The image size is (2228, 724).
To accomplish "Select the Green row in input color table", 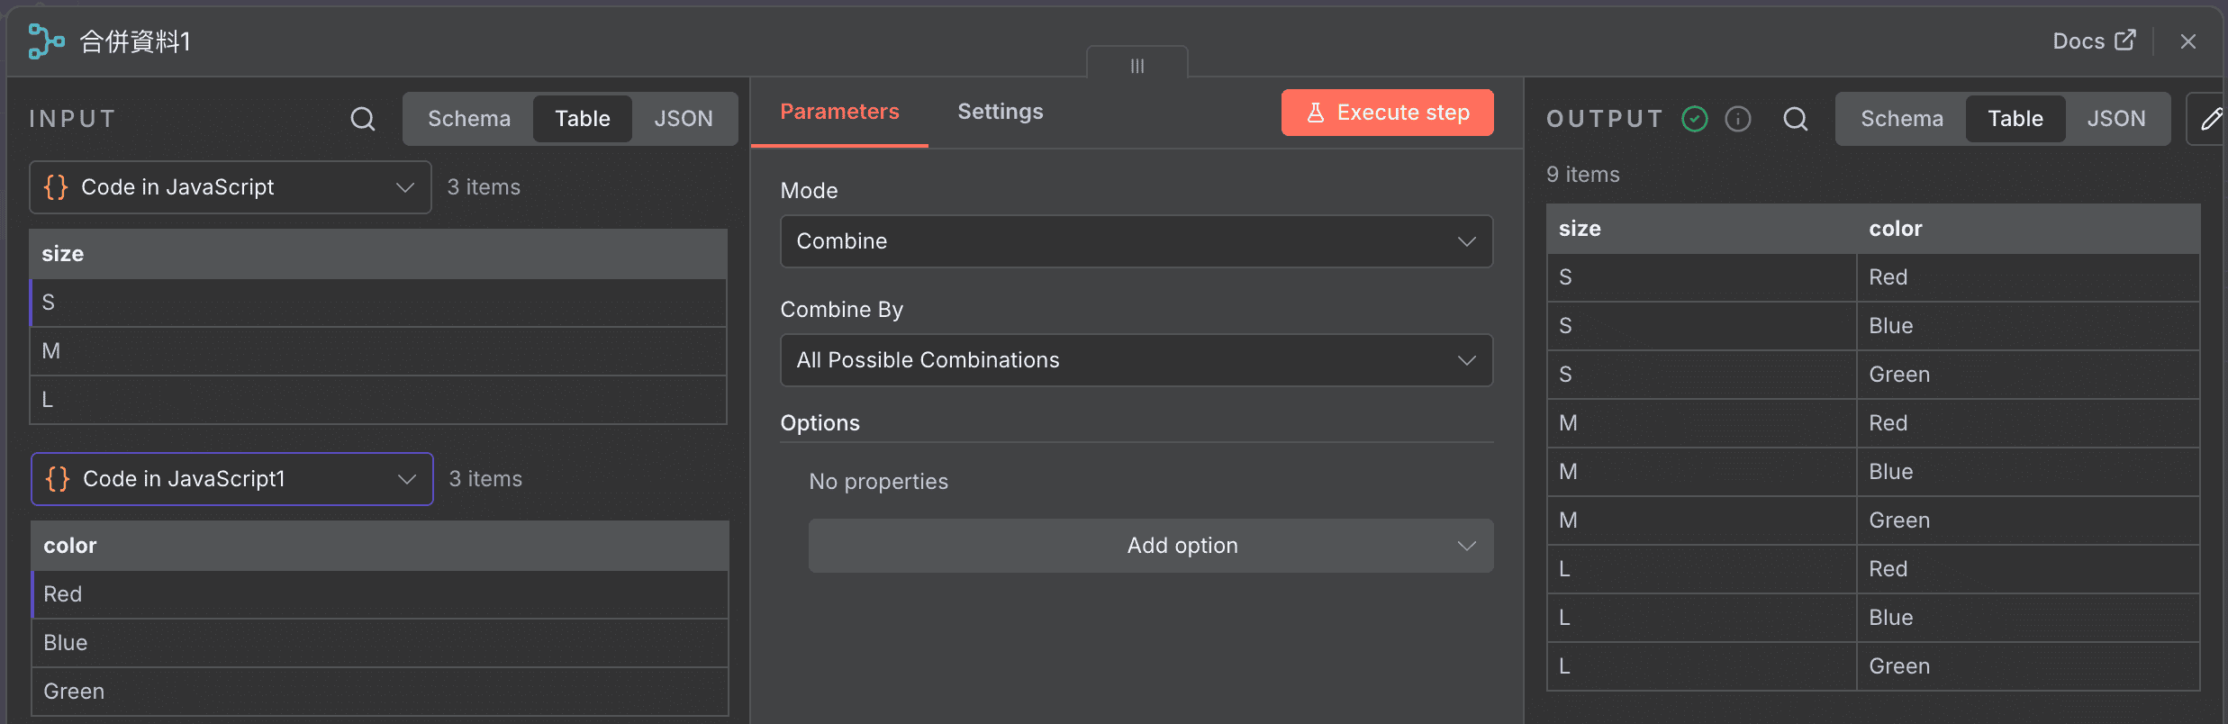I will (x=380, y=692).
